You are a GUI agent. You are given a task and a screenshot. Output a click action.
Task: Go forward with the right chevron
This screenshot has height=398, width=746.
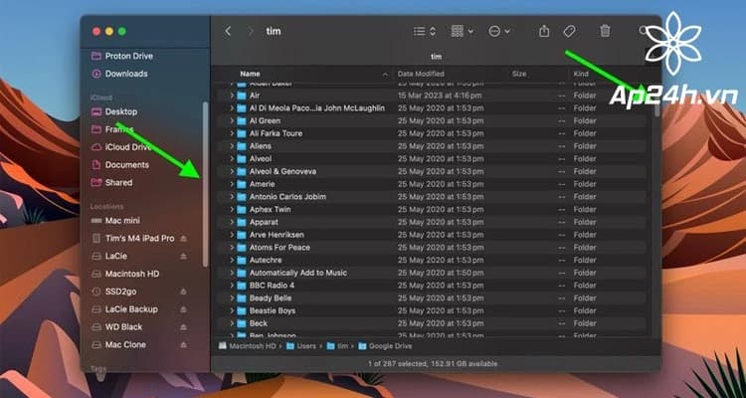(251, 32)
